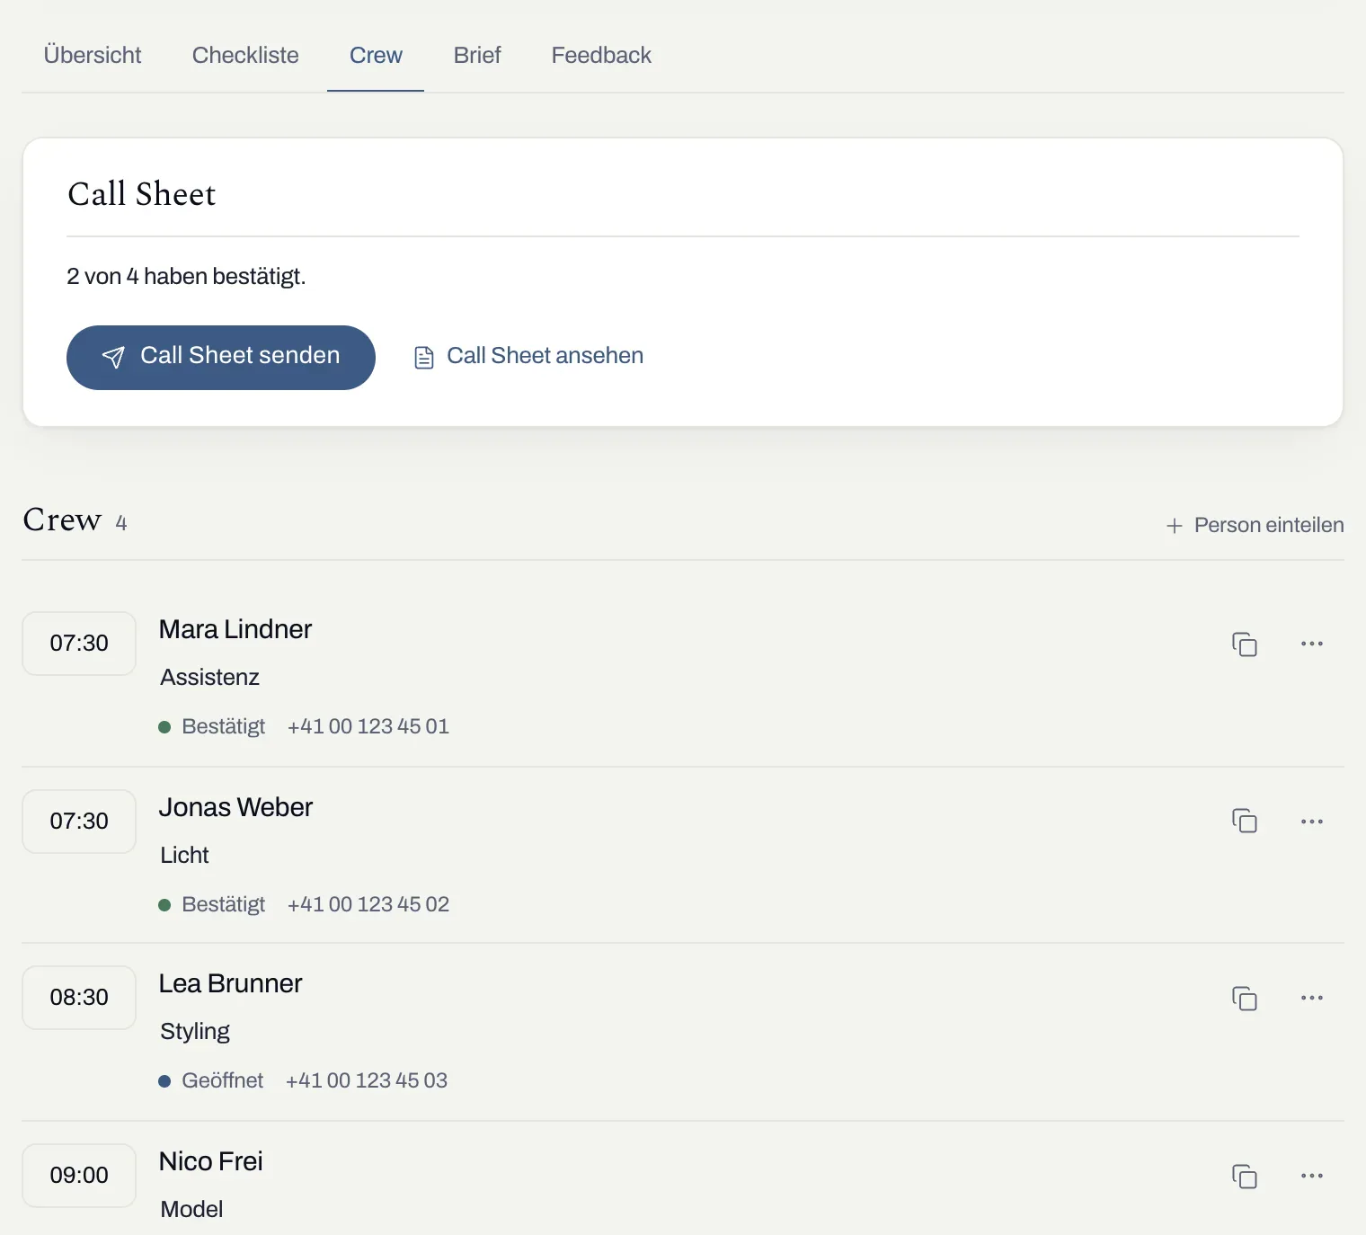Go to the Brief tab

[x=477, y=55]
